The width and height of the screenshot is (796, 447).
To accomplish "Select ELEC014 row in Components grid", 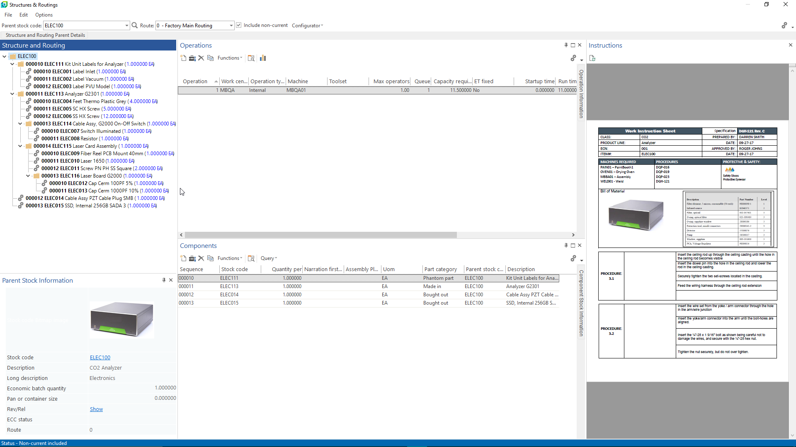I will 229,295.
